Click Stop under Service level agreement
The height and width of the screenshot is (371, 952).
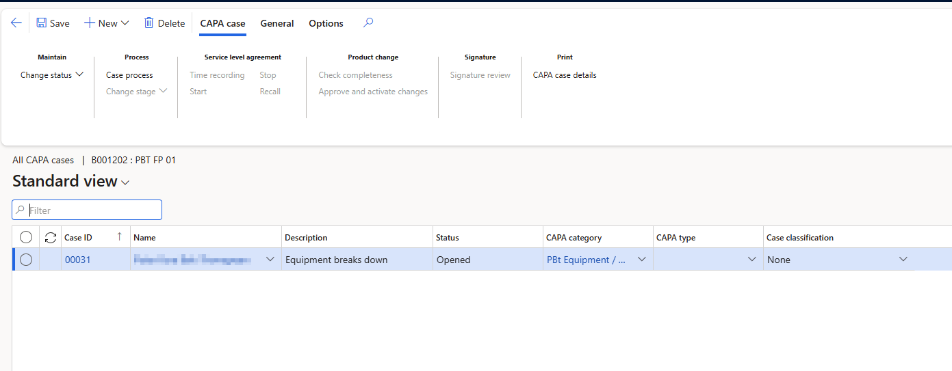tap(268, 75)
